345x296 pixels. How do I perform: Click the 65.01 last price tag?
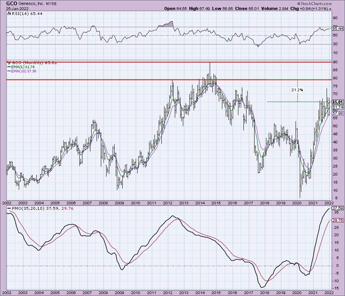(x=338, y=102)
